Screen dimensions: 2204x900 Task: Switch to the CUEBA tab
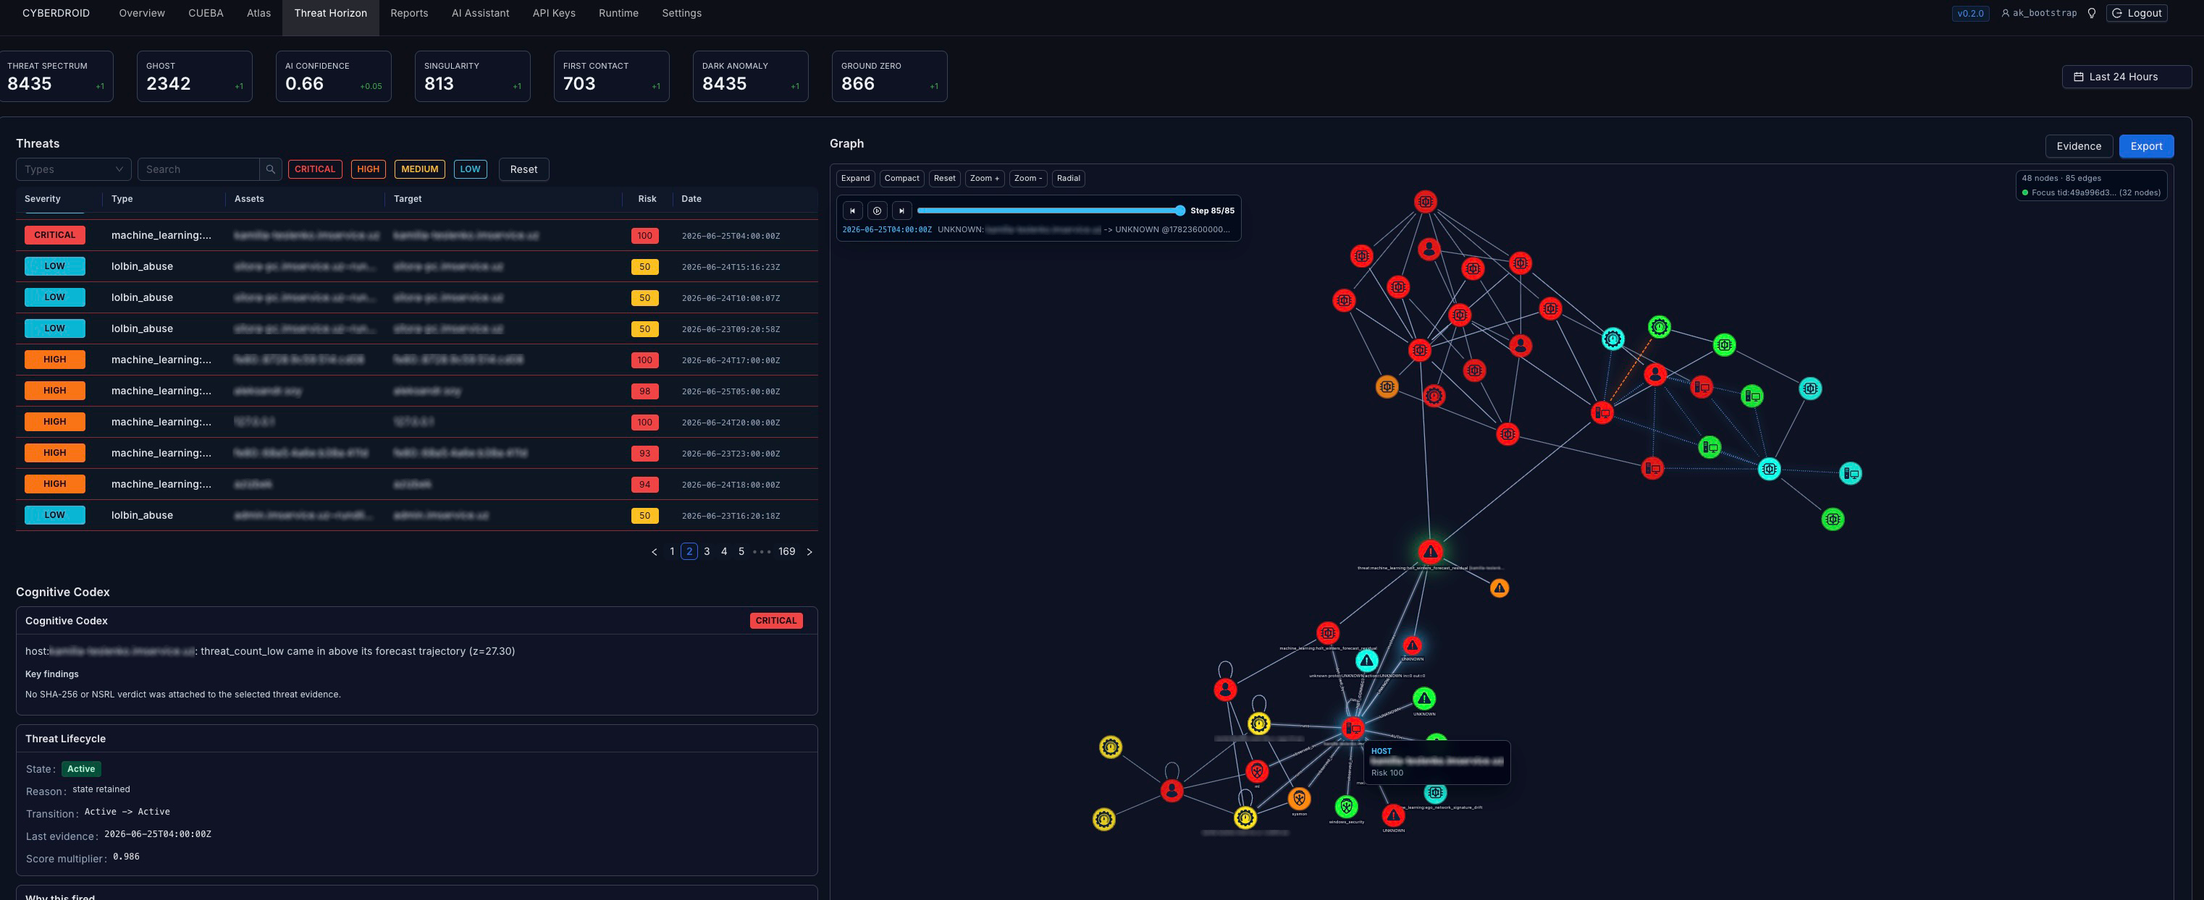tap(206, 13)
